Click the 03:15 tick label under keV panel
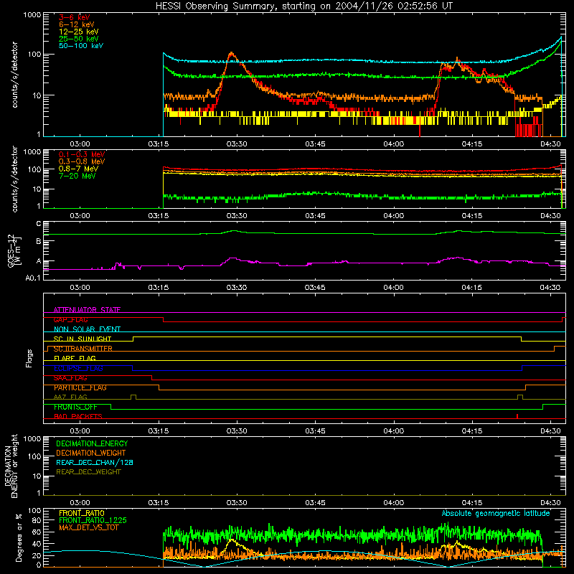Screen dimensions: 574x574 [x=159, y=144]
